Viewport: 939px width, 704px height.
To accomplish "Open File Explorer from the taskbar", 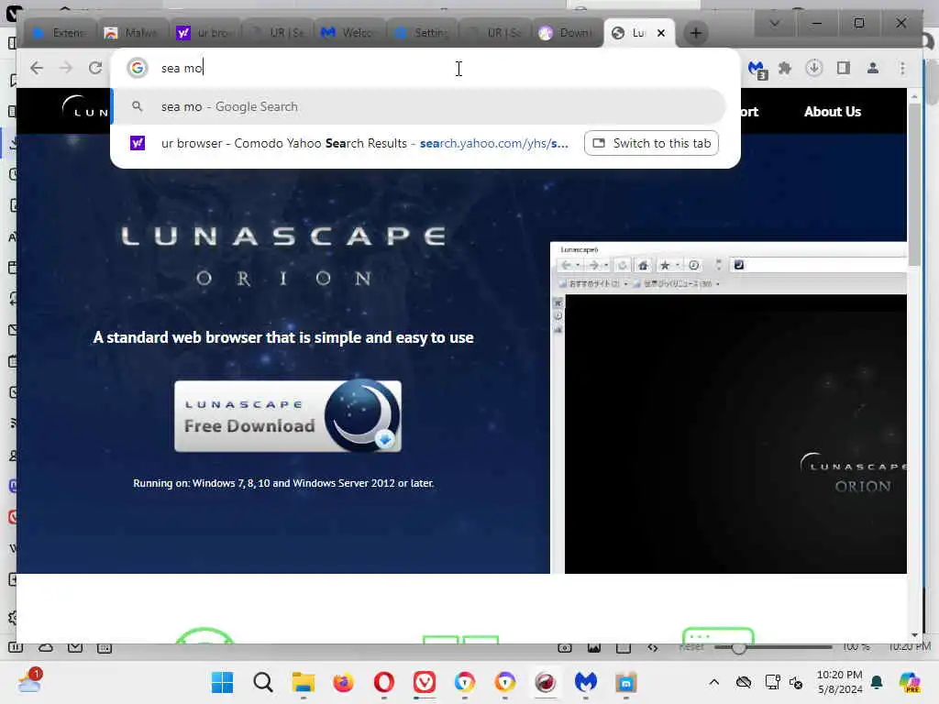I will tap(303, 682).
